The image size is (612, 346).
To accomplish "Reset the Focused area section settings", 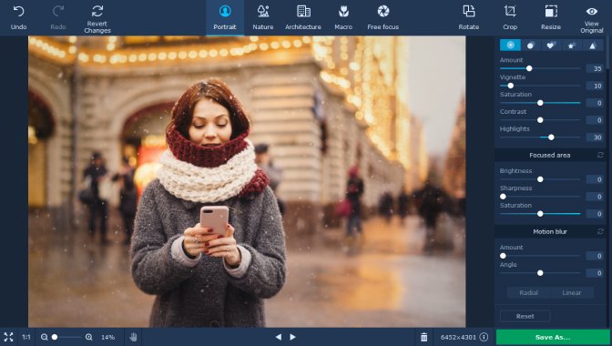I will (x=600, y=155).
